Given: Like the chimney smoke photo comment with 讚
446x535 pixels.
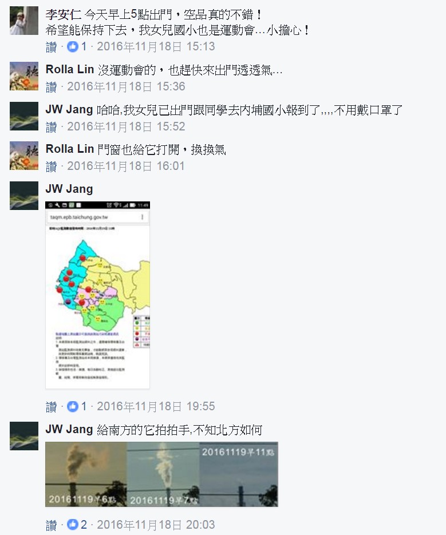Looking at the screenshot, I should click(x=51, y=525).
